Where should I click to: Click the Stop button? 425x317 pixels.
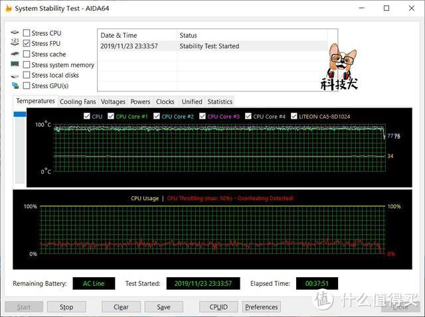[66, 307]
